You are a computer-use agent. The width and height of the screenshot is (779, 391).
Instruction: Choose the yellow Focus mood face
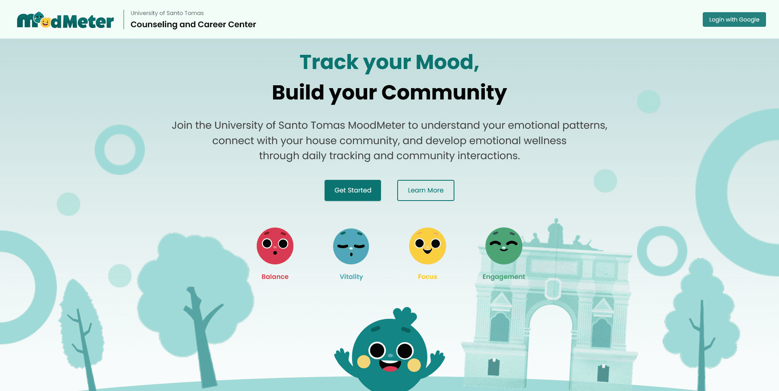(x=427, y=246)
